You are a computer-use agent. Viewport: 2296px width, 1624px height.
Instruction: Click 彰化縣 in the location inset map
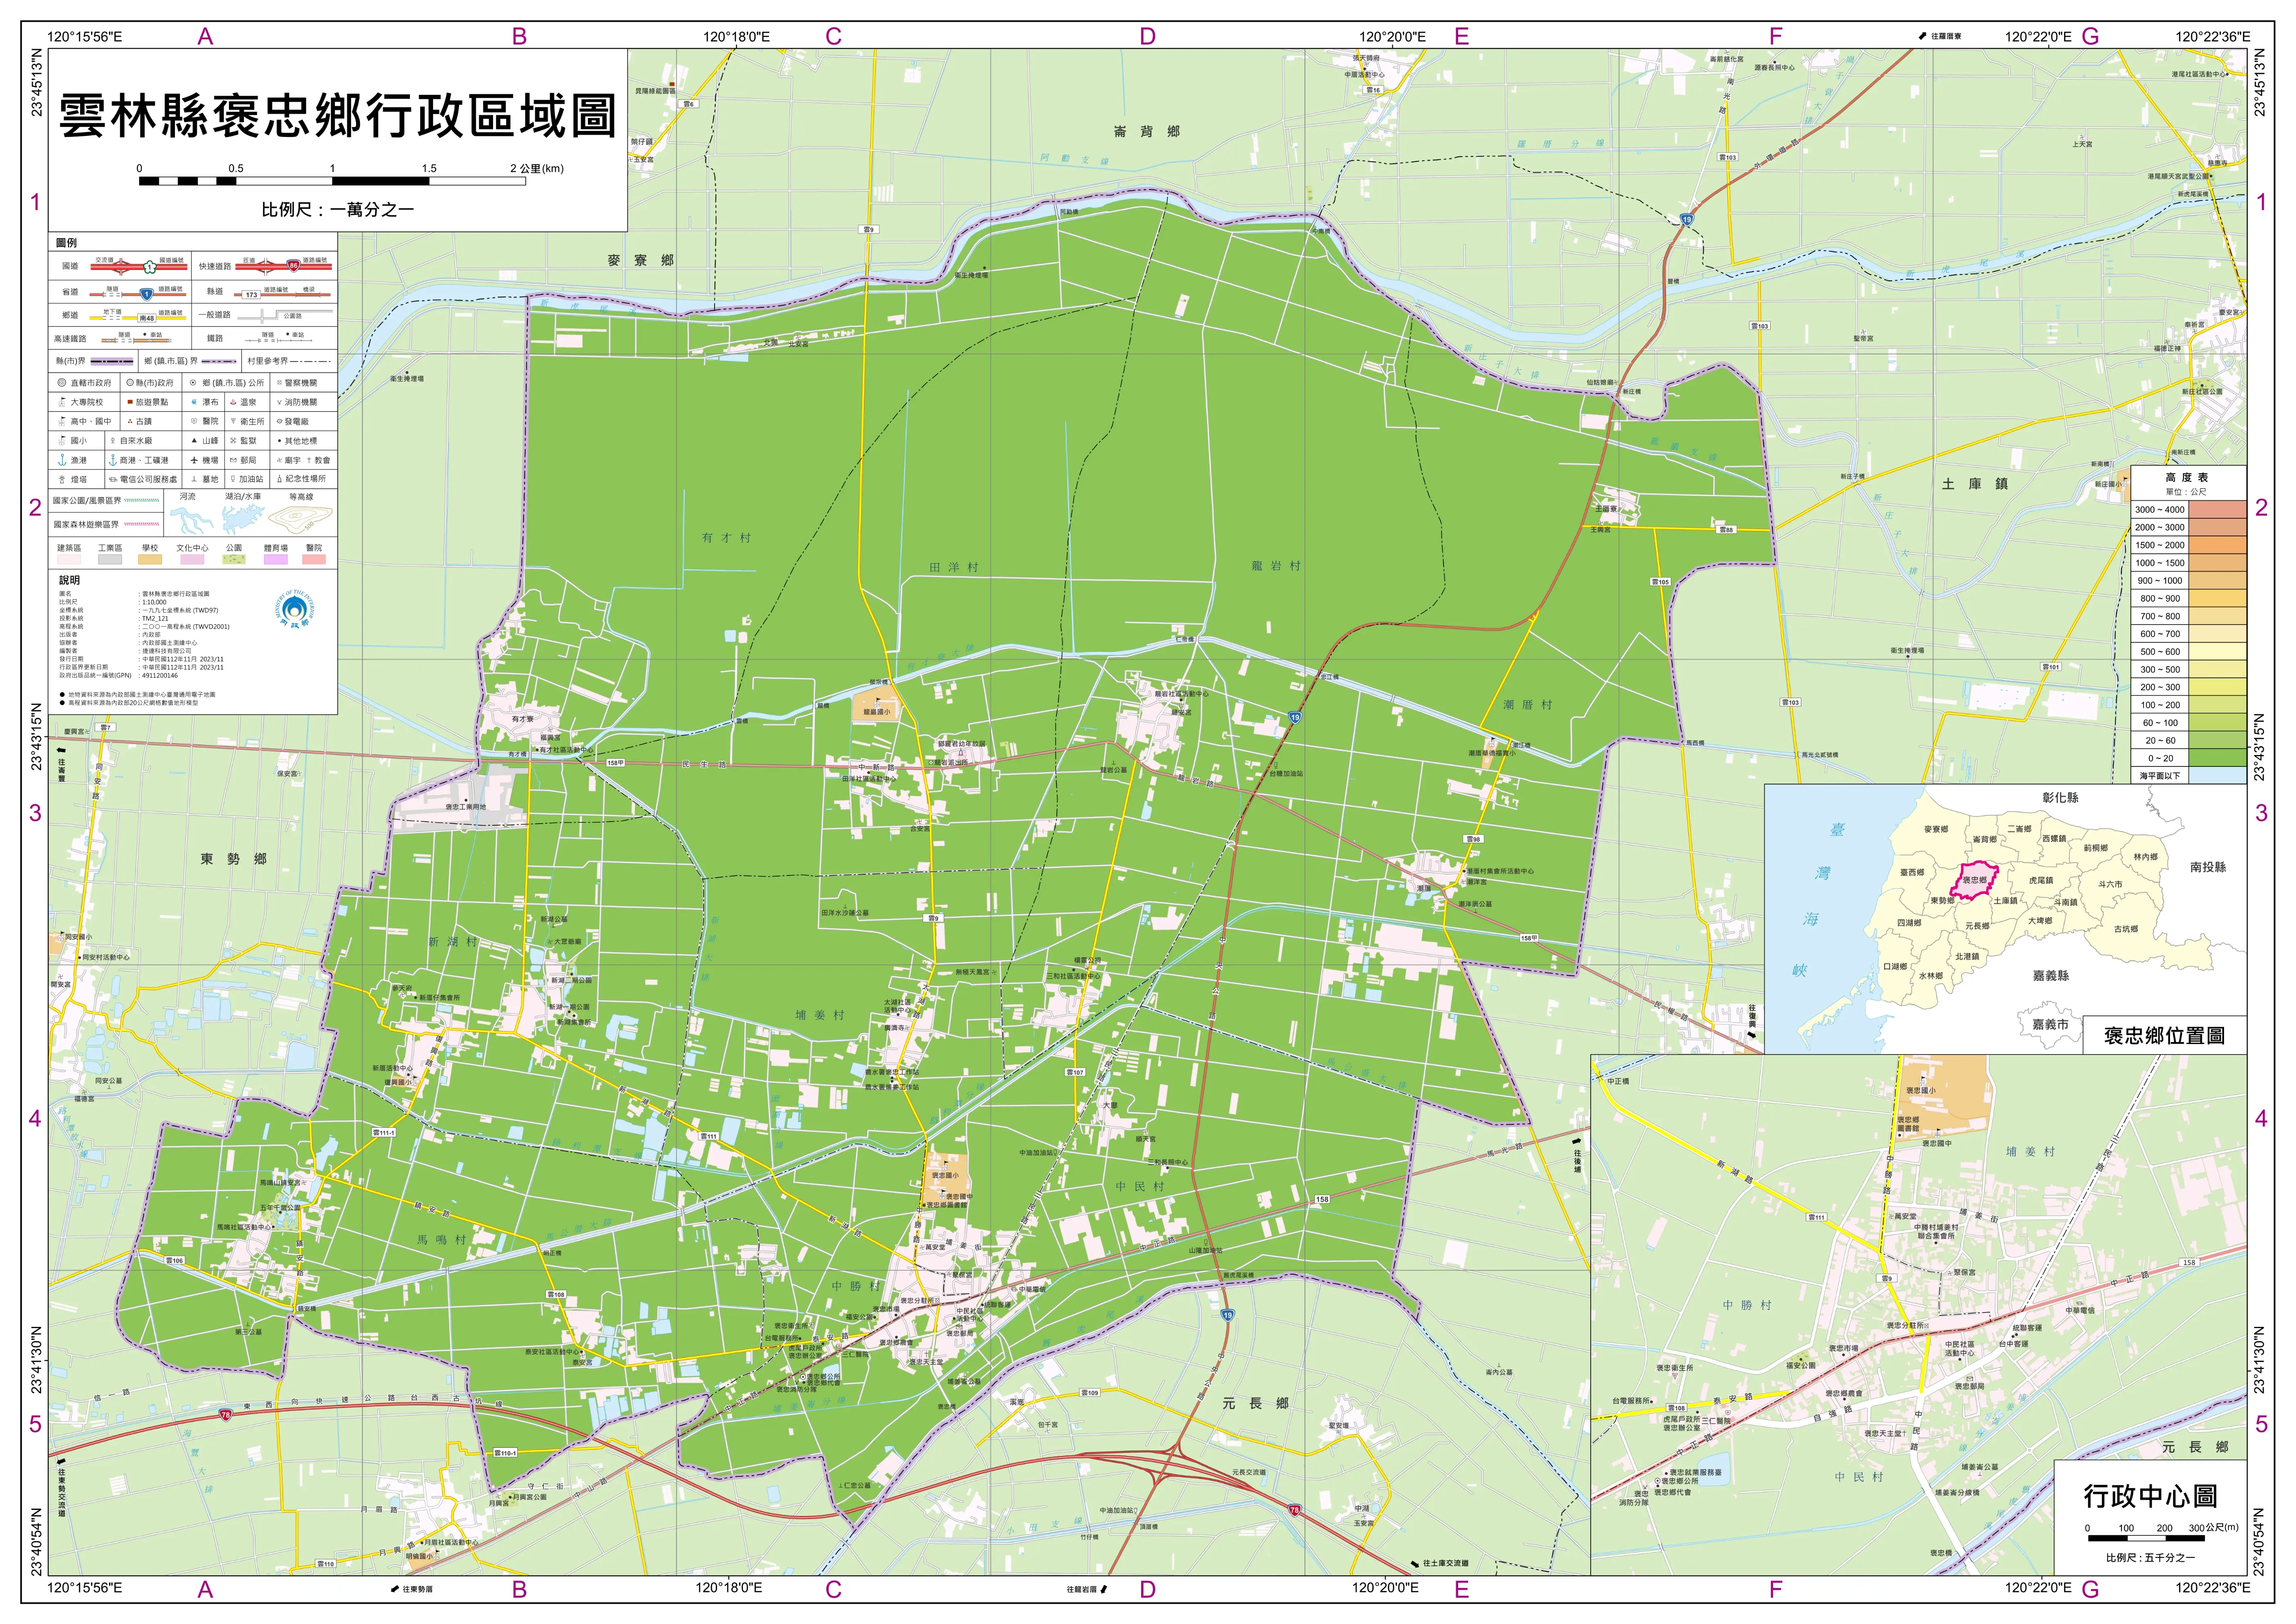[x=2060, y=797]
